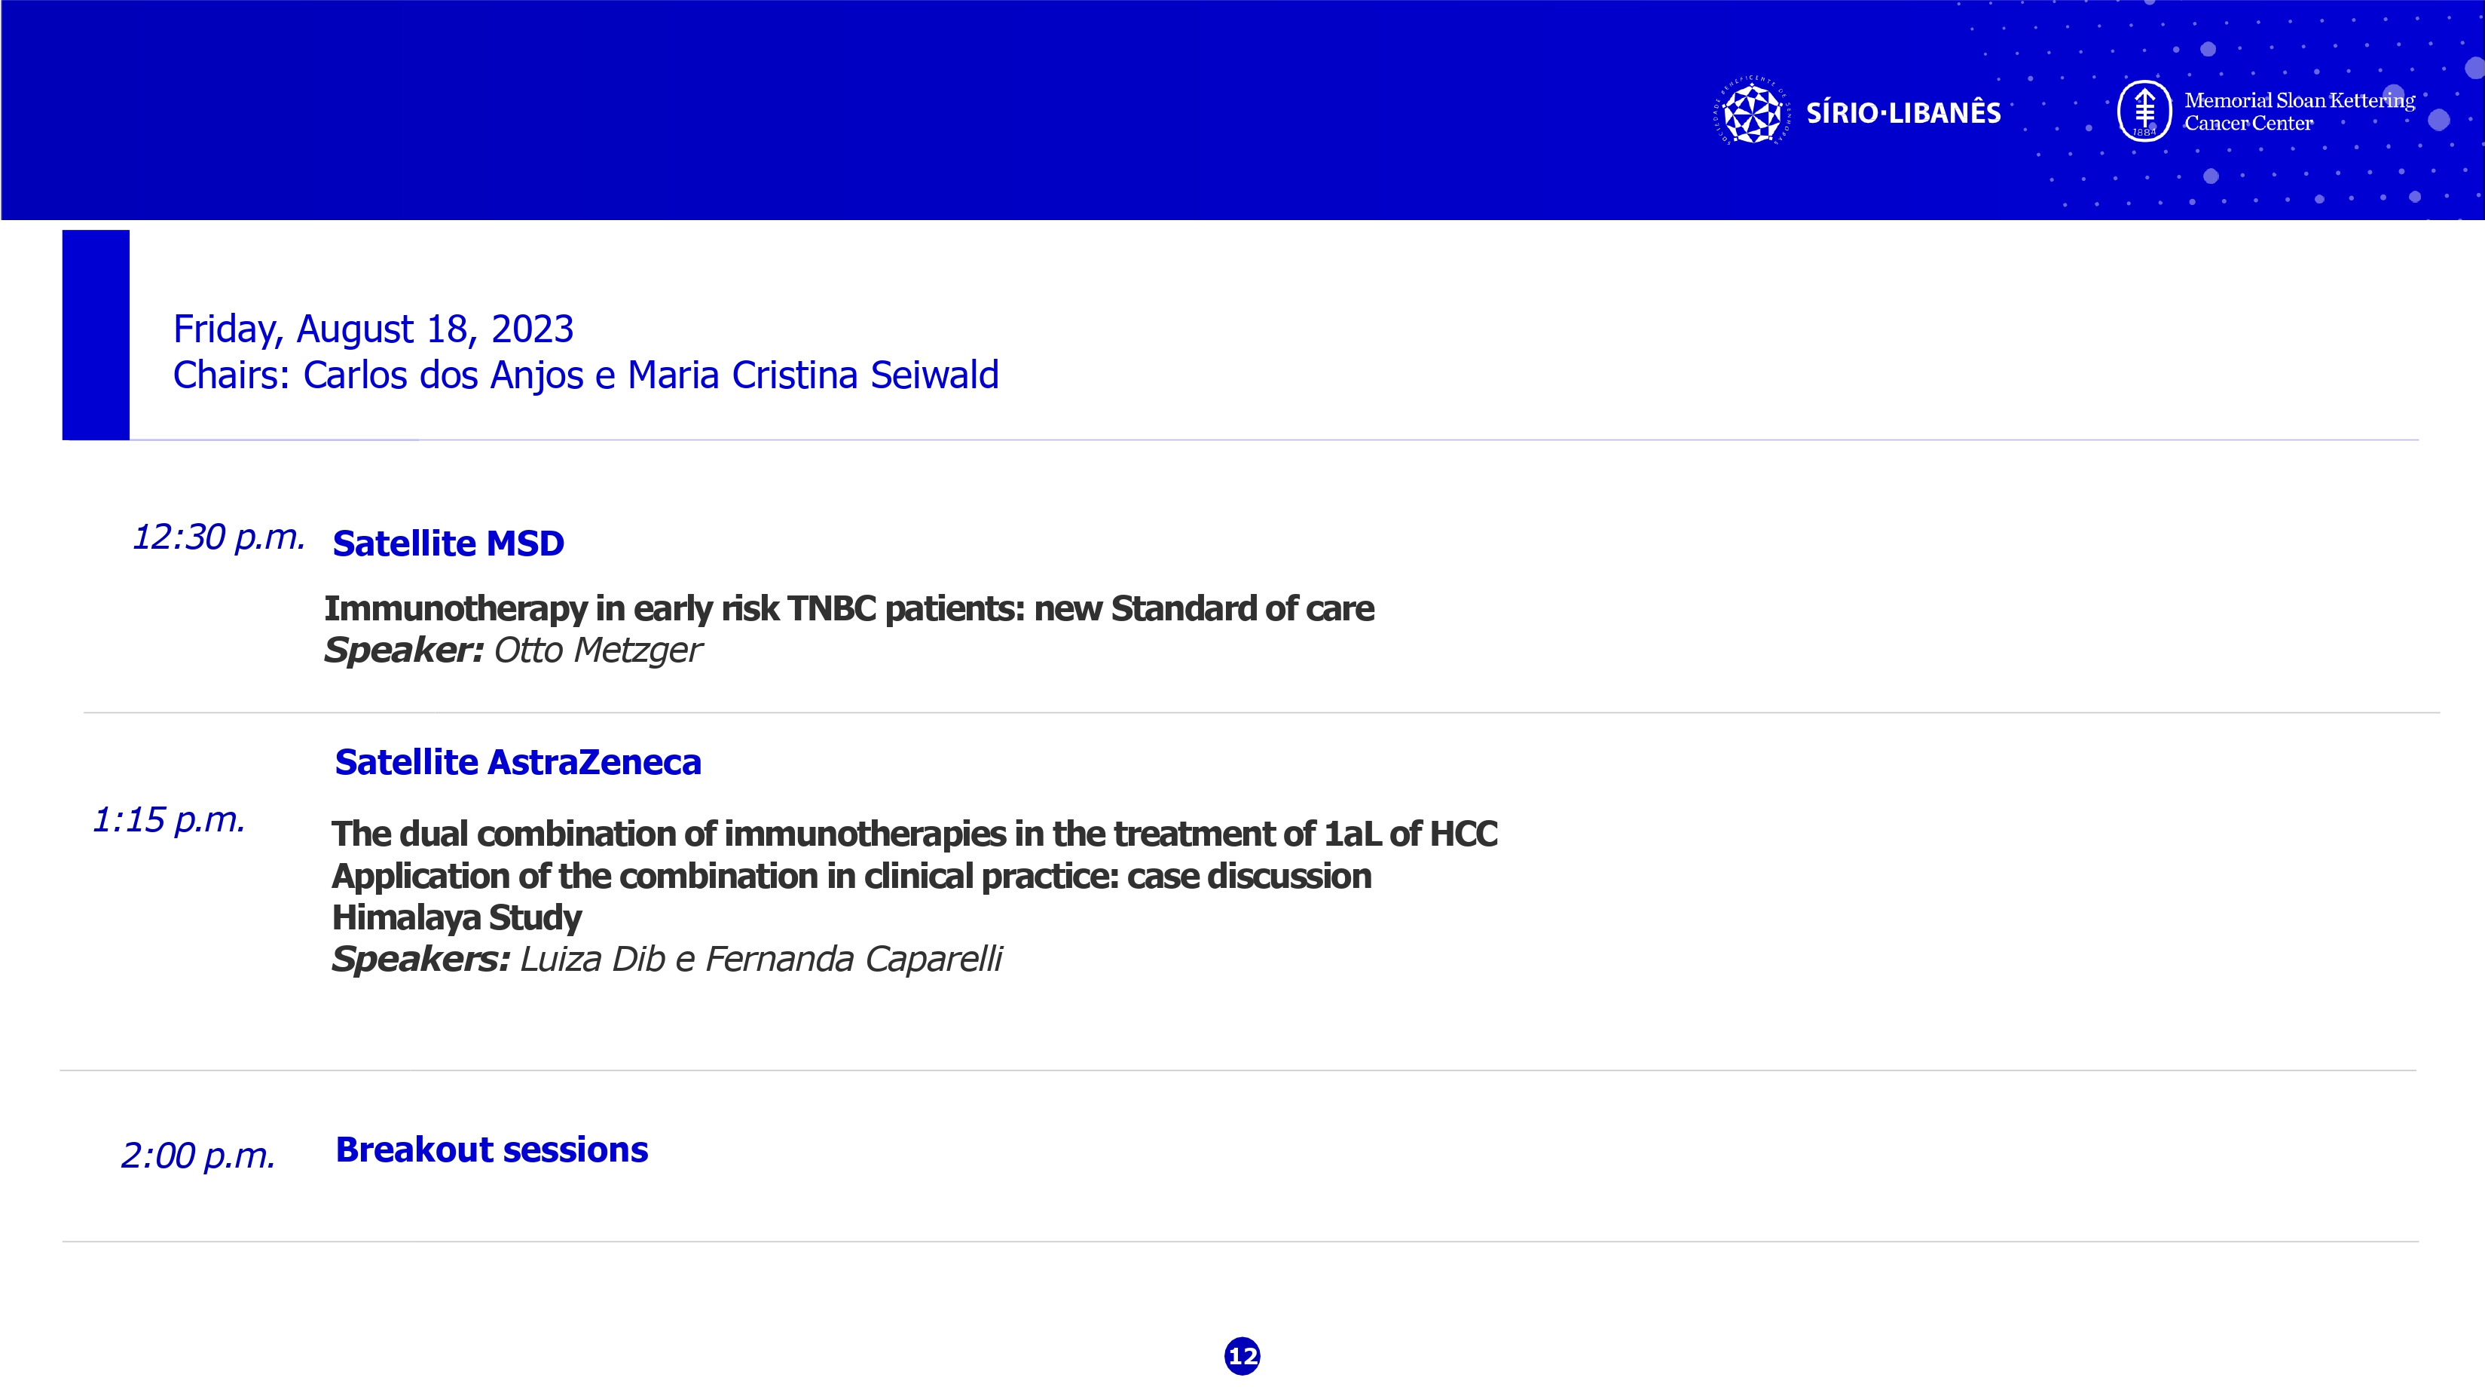
Task: Click the 12:30 p.m. time label
Action: click(219, 537)
